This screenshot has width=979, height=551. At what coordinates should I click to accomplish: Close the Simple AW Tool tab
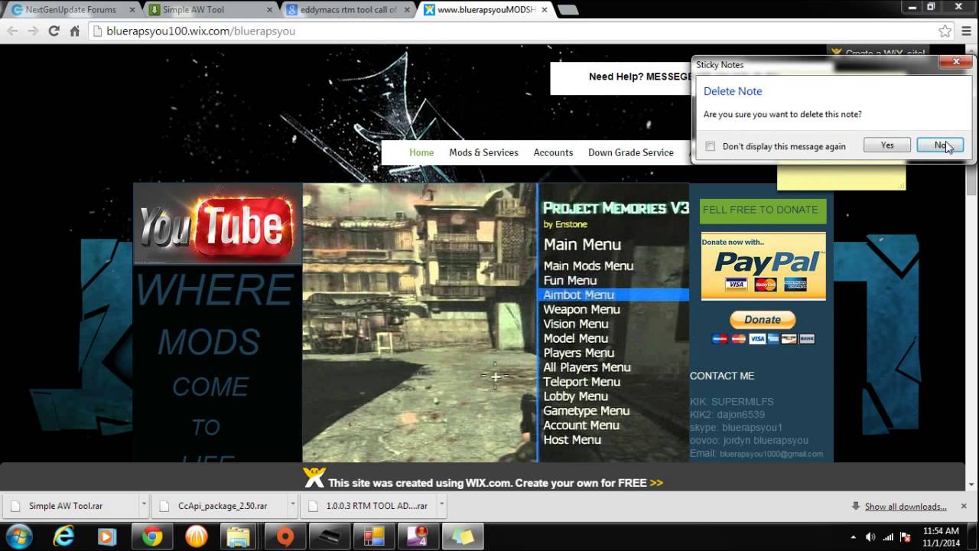[270, 10]
